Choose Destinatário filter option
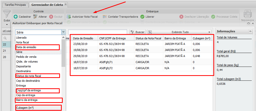 coord(38,71)
